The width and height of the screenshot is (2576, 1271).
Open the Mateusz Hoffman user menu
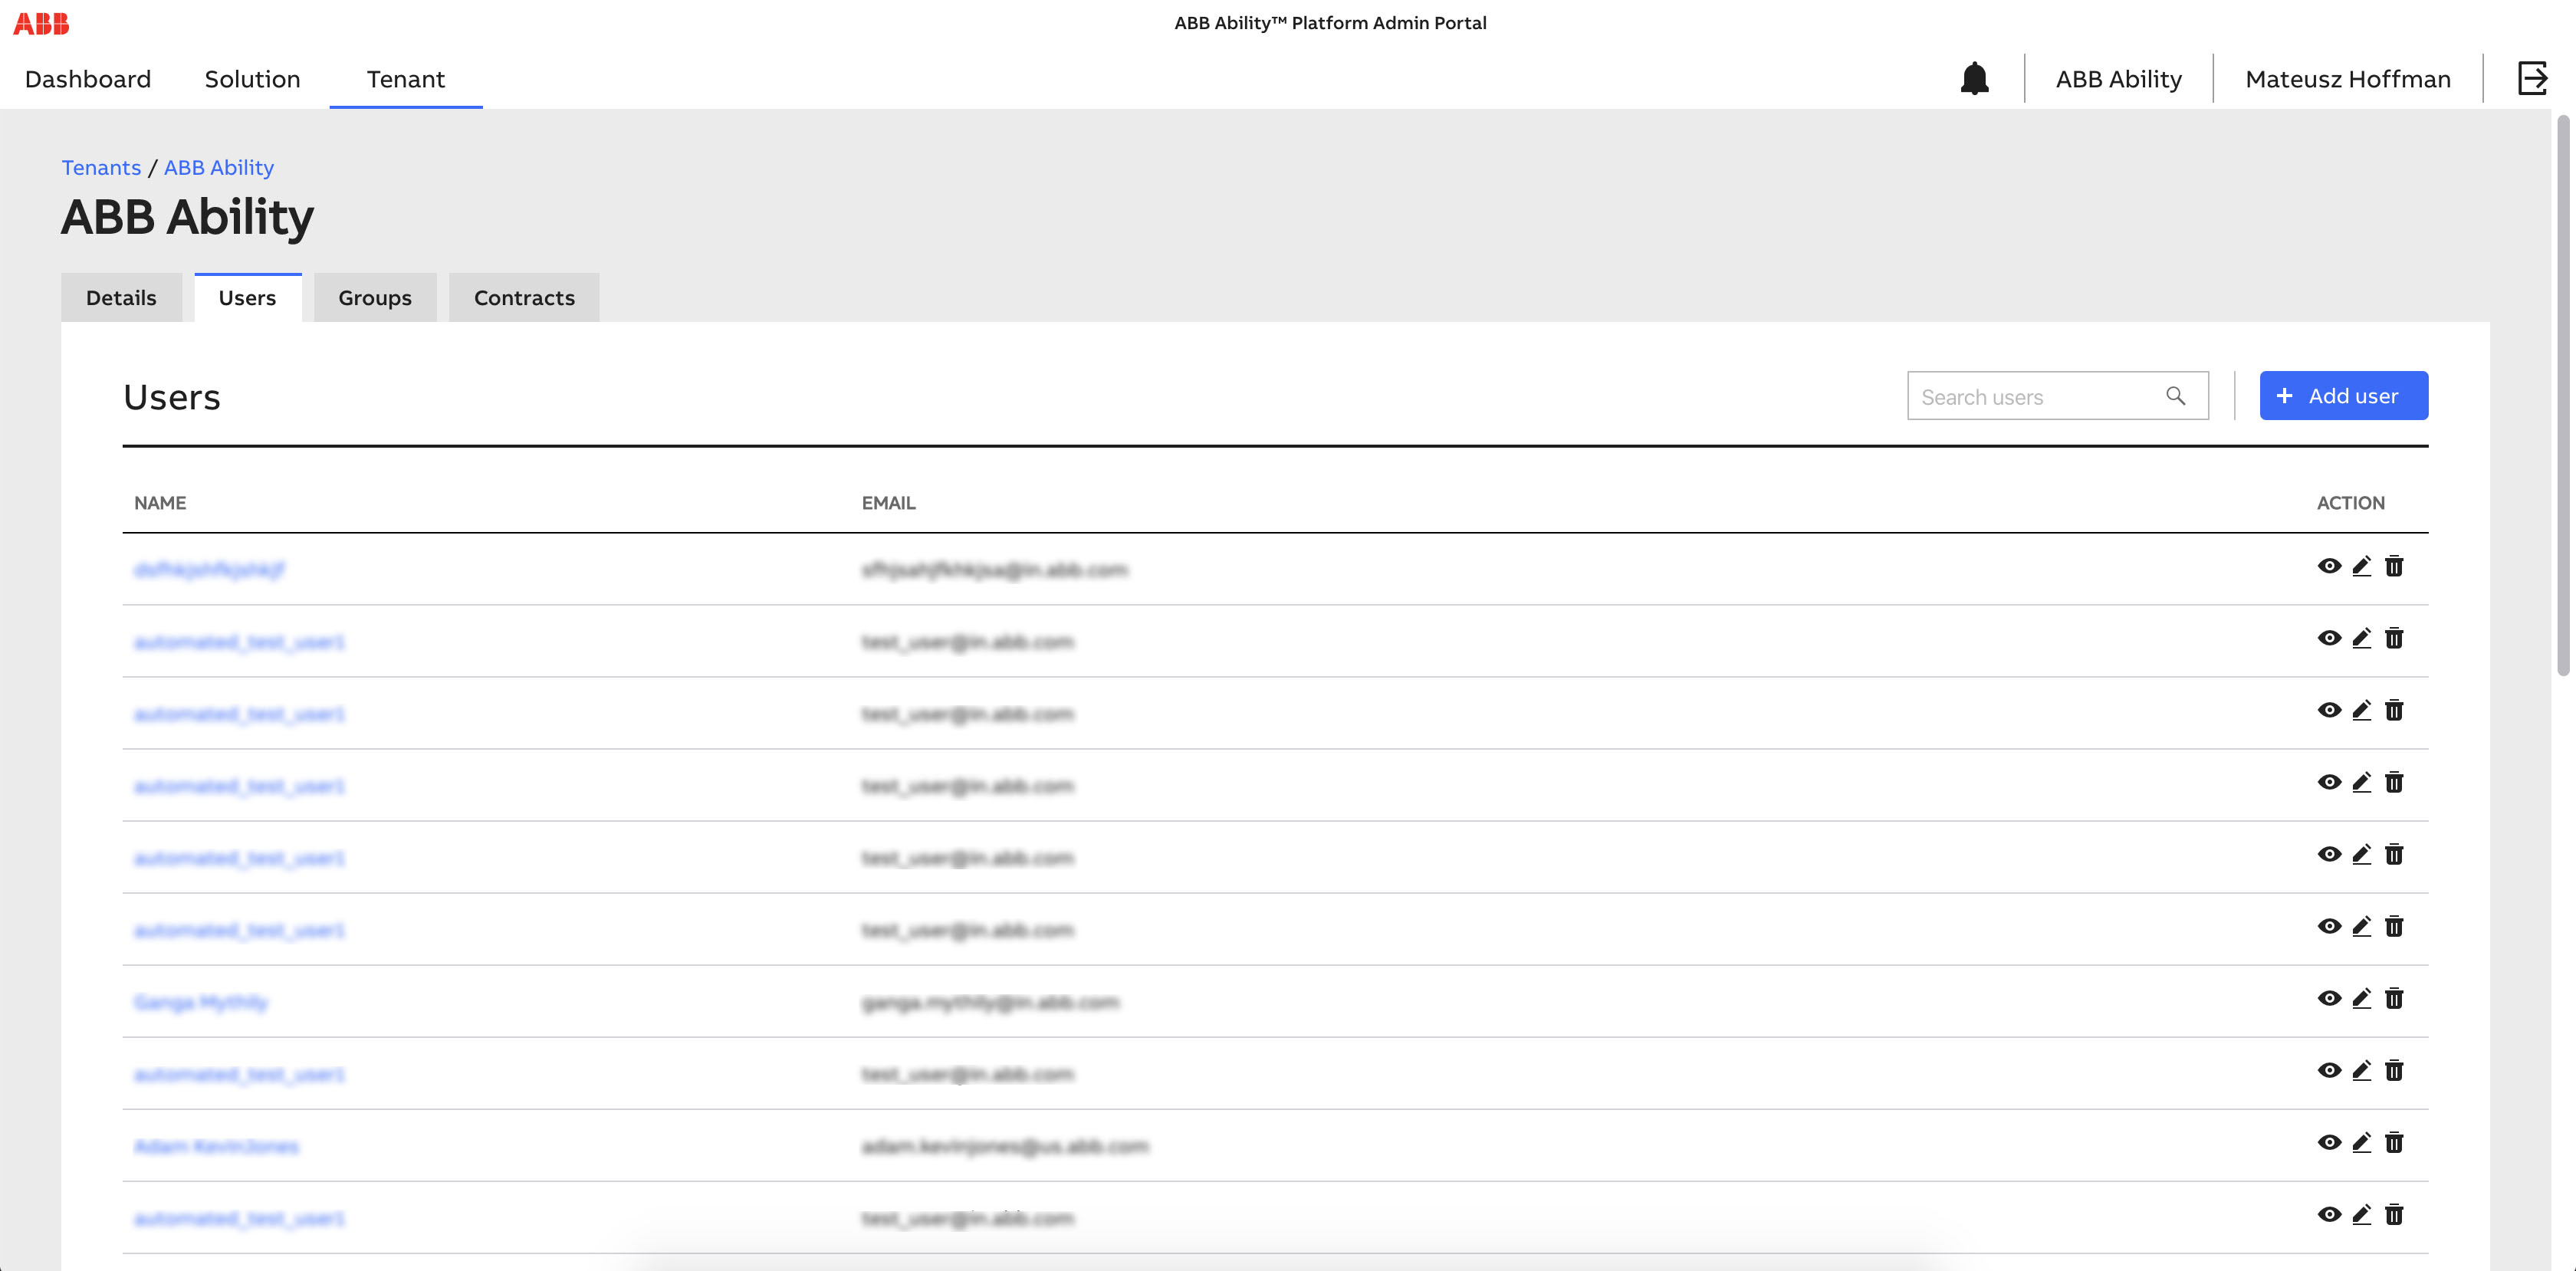point(2347,79)
